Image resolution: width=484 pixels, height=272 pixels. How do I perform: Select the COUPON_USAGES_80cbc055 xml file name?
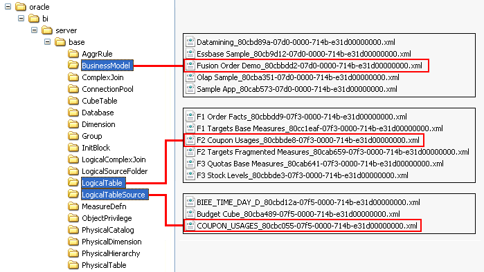[307, 226]
